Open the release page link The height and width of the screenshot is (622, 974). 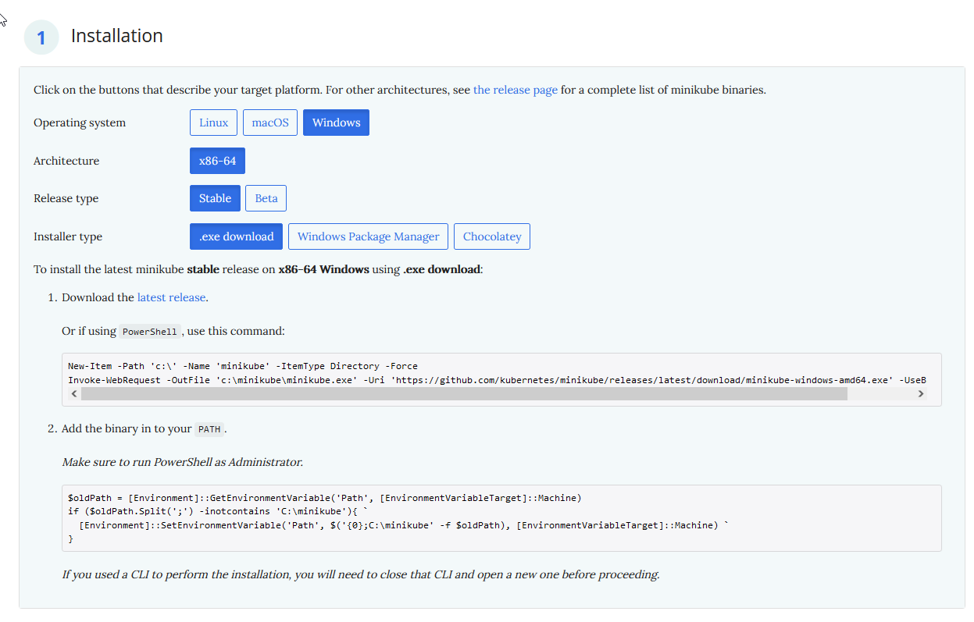[x=515, y=90]
